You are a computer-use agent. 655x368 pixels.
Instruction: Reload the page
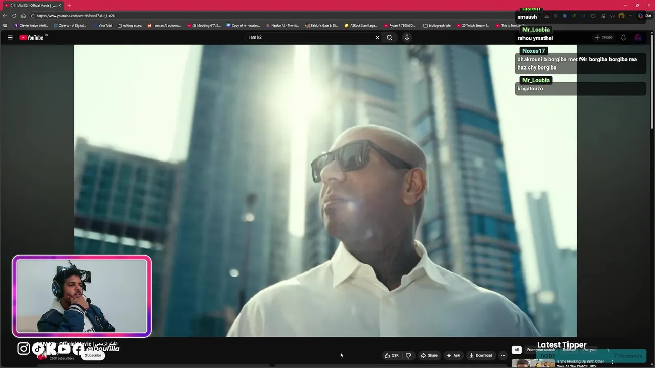coord(14,16)
